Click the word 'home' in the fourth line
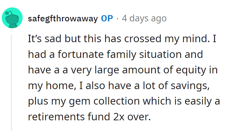234x131 pixels. [60, 86]
